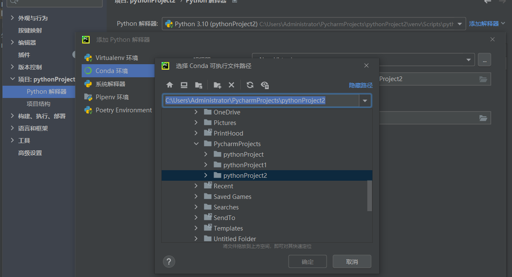512x277 pixels.
Task: Expand the Saved Games folder
Action: click(x=196, y=197)
